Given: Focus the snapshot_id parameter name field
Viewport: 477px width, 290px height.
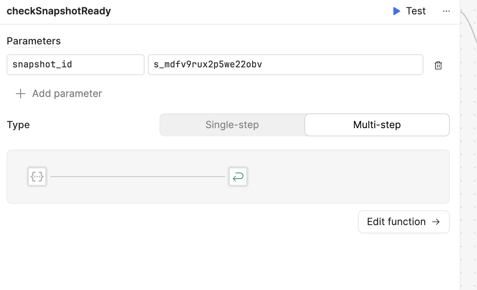Looking at the screenshot, I should [x=75, y=64].
